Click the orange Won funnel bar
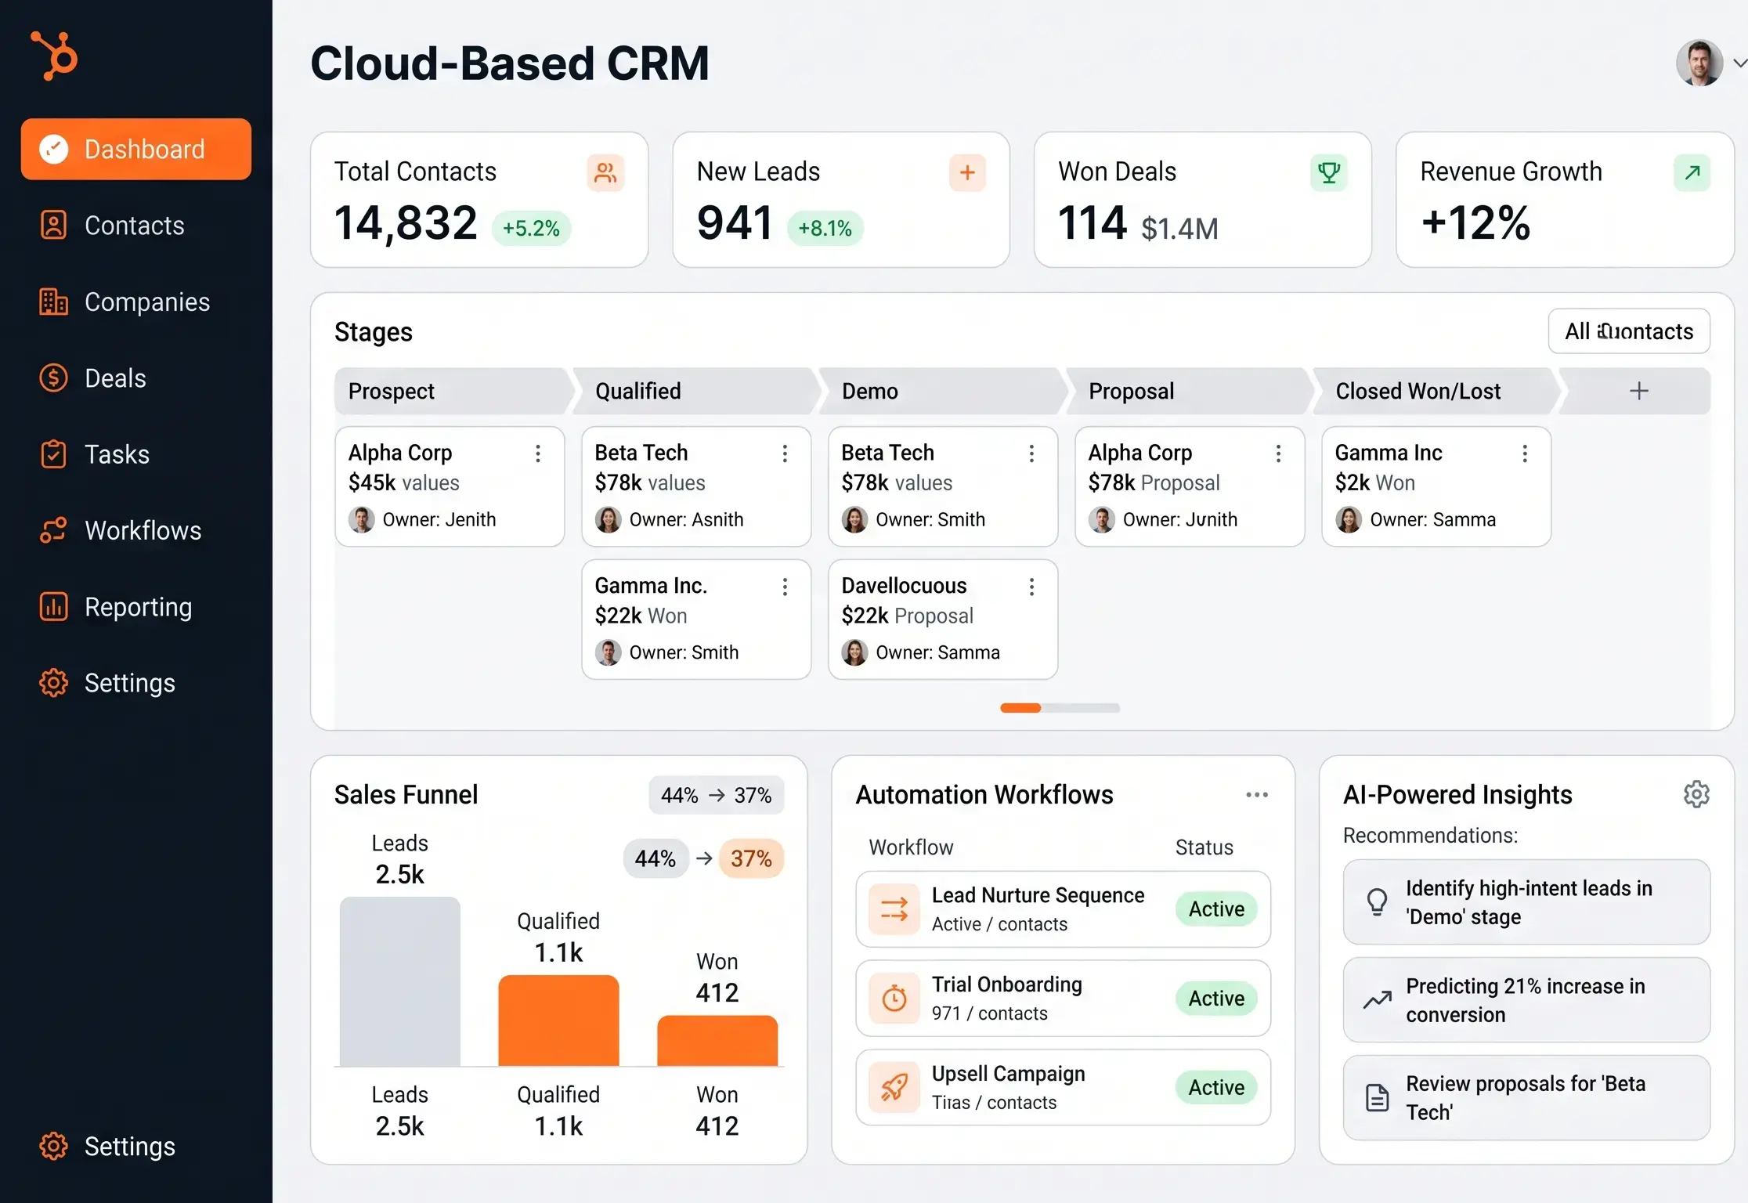1748x1203 pixels. tap(717, 1041)
